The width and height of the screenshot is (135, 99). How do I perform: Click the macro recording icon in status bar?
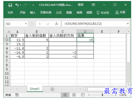[17, 95]
